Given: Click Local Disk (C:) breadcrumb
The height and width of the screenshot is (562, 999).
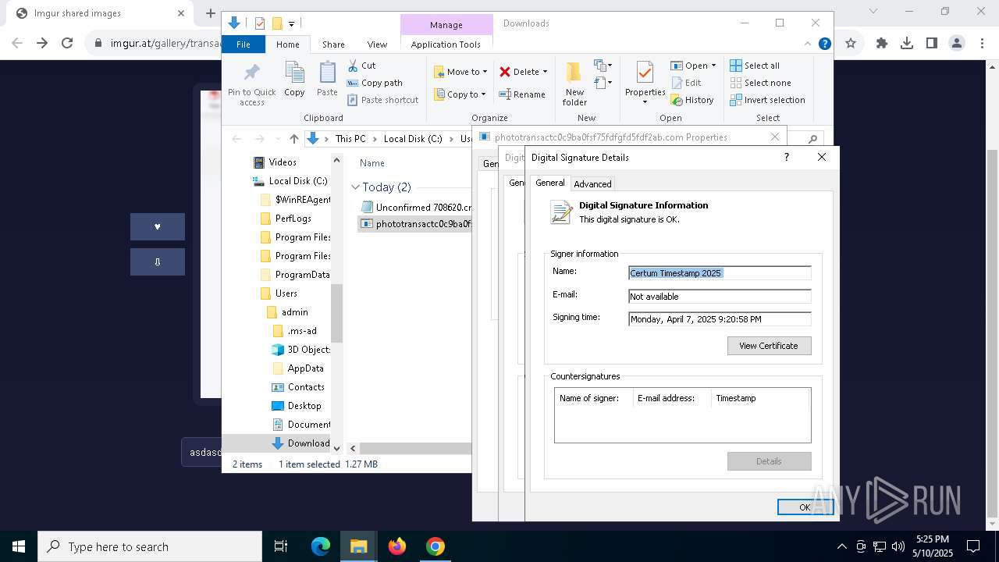Looking at the screenshot, I should coord(413,139).
